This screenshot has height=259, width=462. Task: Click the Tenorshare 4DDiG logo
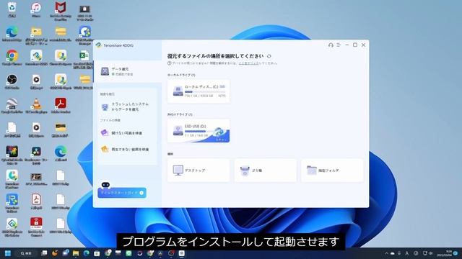coord(98,45)
